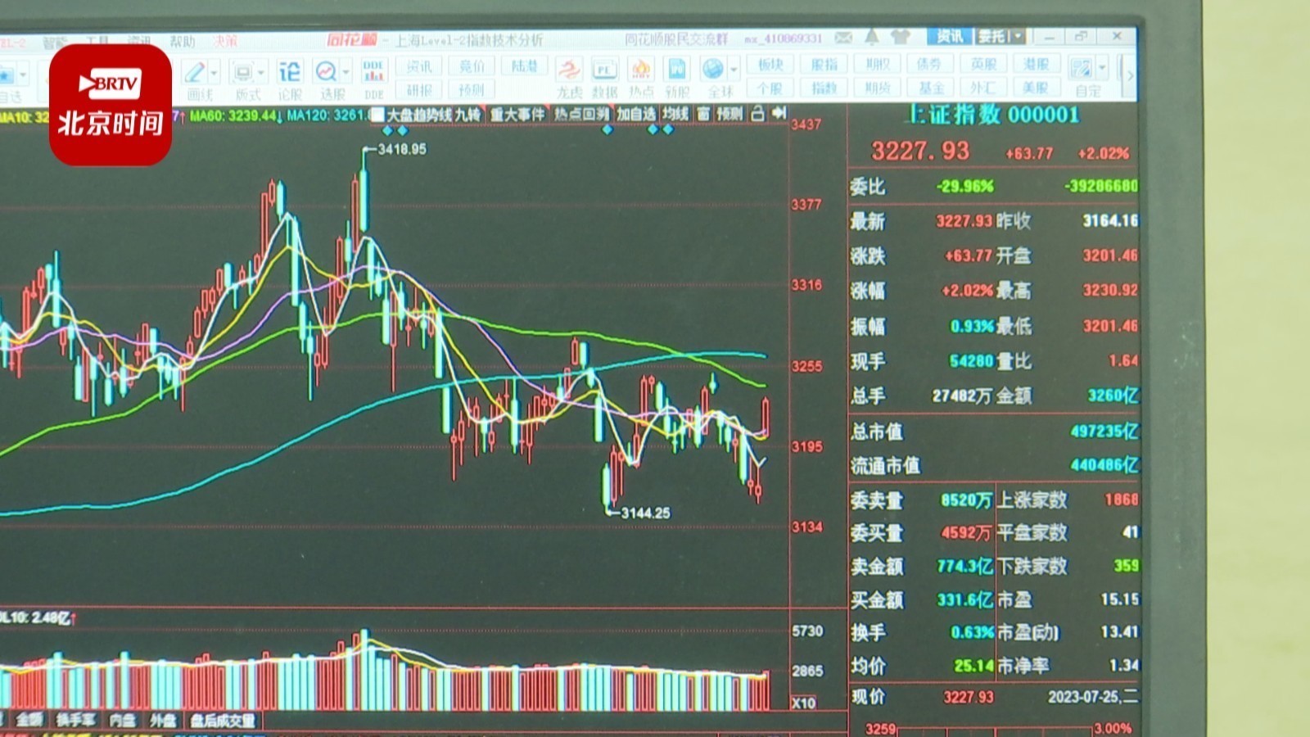This screenshot has height=737, width=1310.
Task: Switch to the 外盘 tab
Action: pyautogui.click(x=163, y=720)
